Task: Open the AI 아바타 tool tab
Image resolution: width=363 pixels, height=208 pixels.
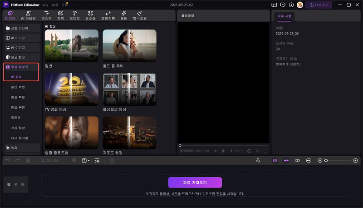Action: tap(29, 15)
